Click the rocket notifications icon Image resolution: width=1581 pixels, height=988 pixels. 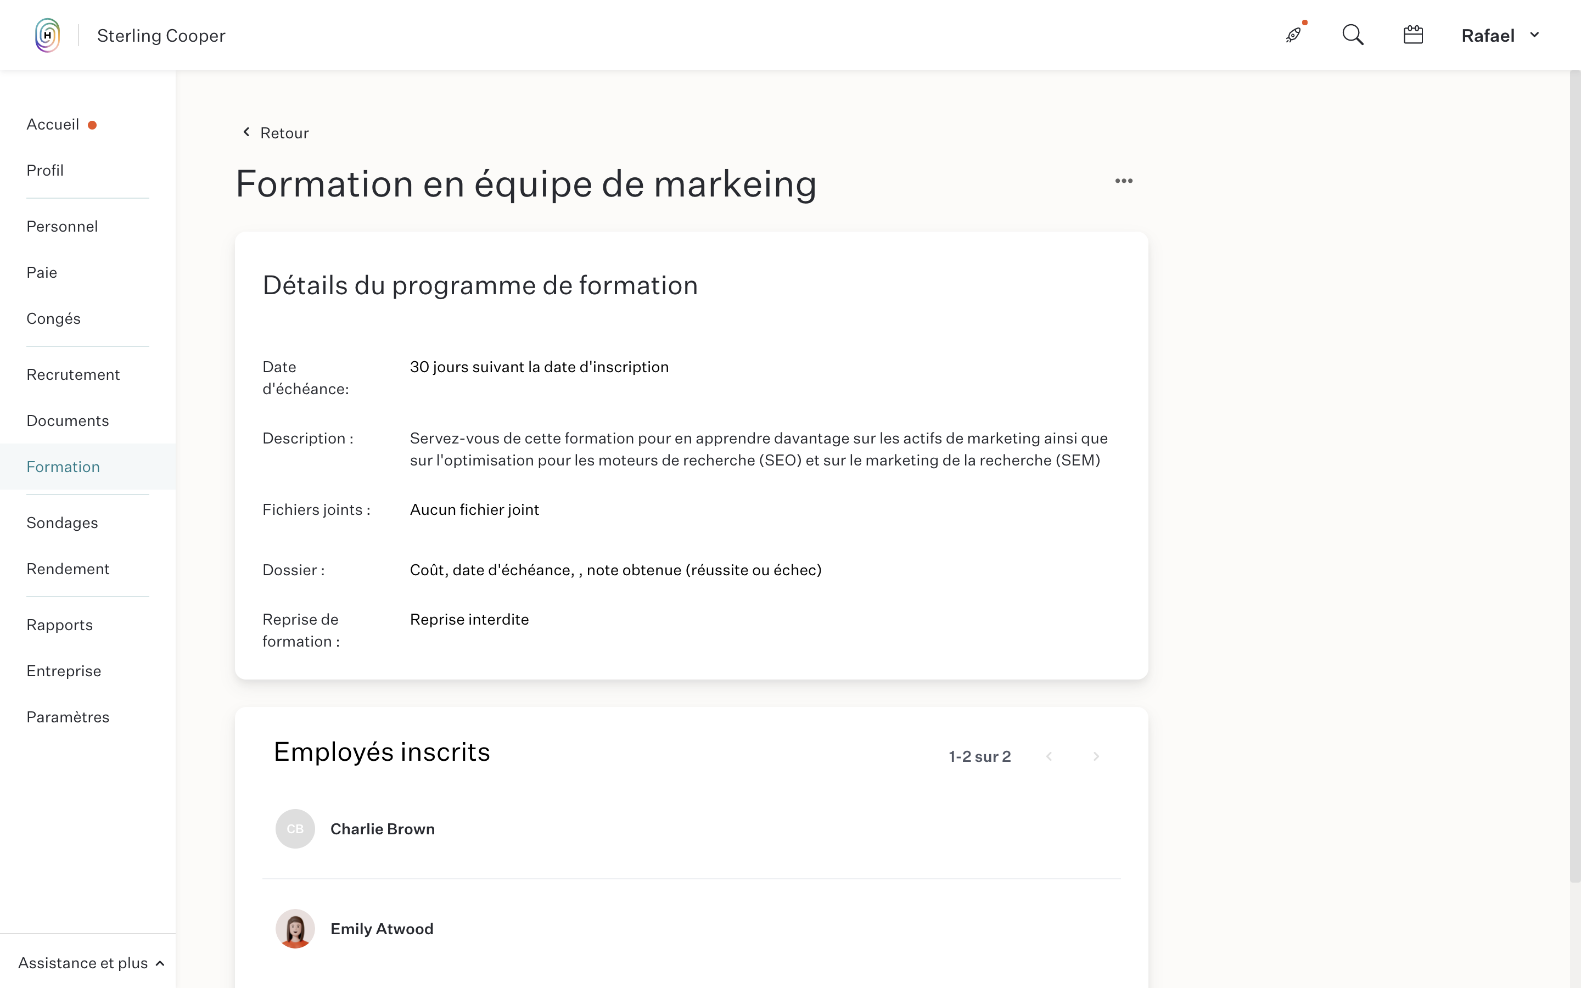pyautogui.click(x=1293, y=35)
